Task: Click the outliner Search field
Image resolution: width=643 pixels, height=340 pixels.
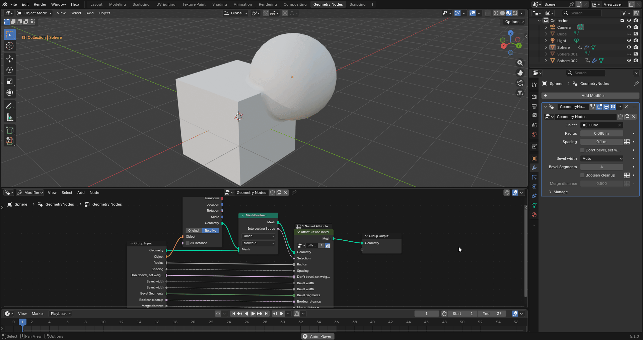Action: (582, 13)
